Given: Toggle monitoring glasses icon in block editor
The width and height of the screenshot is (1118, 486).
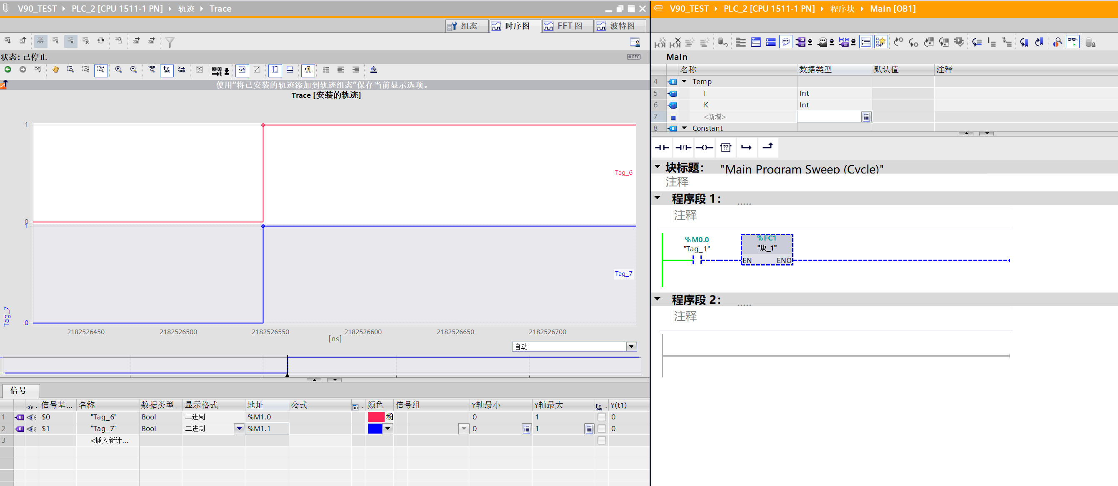Looking at the screenshot, I should click(1072, 42).
